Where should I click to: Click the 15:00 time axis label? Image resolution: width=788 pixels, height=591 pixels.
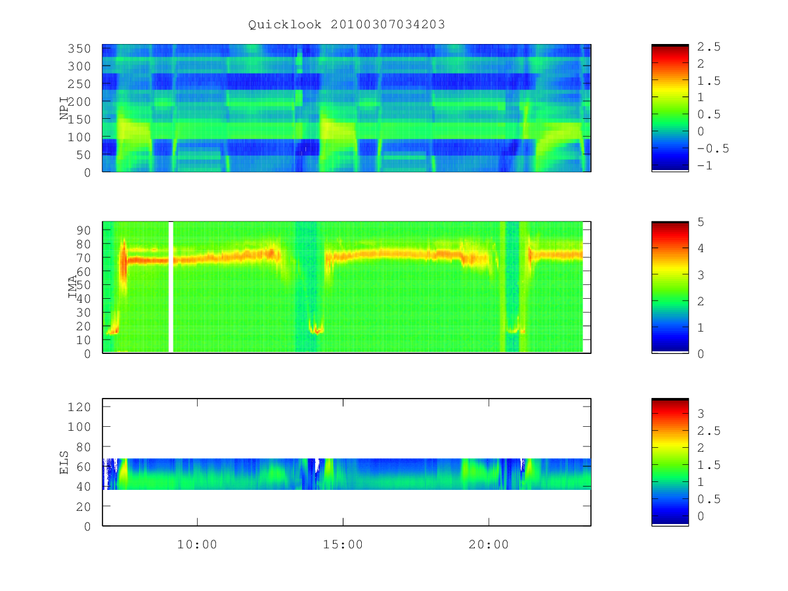[343, 544]
